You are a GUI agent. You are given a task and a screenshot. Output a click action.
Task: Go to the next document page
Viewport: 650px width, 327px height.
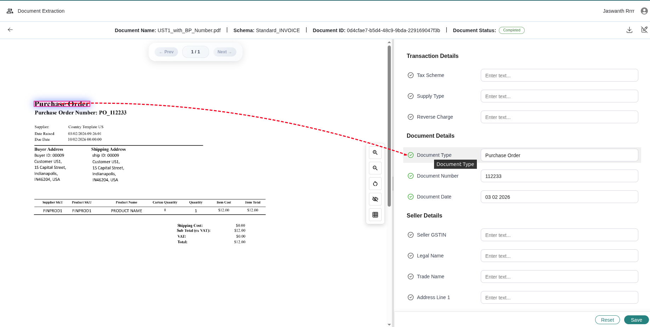pos(224,52)
